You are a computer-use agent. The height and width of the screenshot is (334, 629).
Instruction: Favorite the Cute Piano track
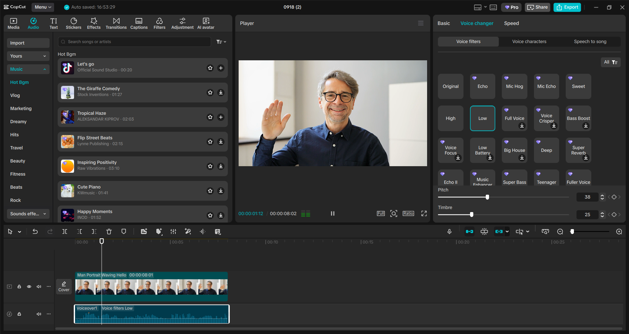click(210, 191)
